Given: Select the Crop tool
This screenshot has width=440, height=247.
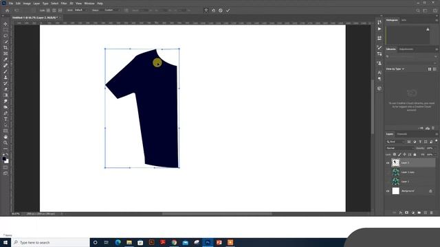Looking at the screenshot, I should point(5,47).
